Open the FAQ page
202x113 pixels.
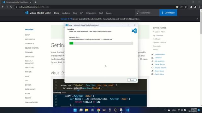[101, 13]
